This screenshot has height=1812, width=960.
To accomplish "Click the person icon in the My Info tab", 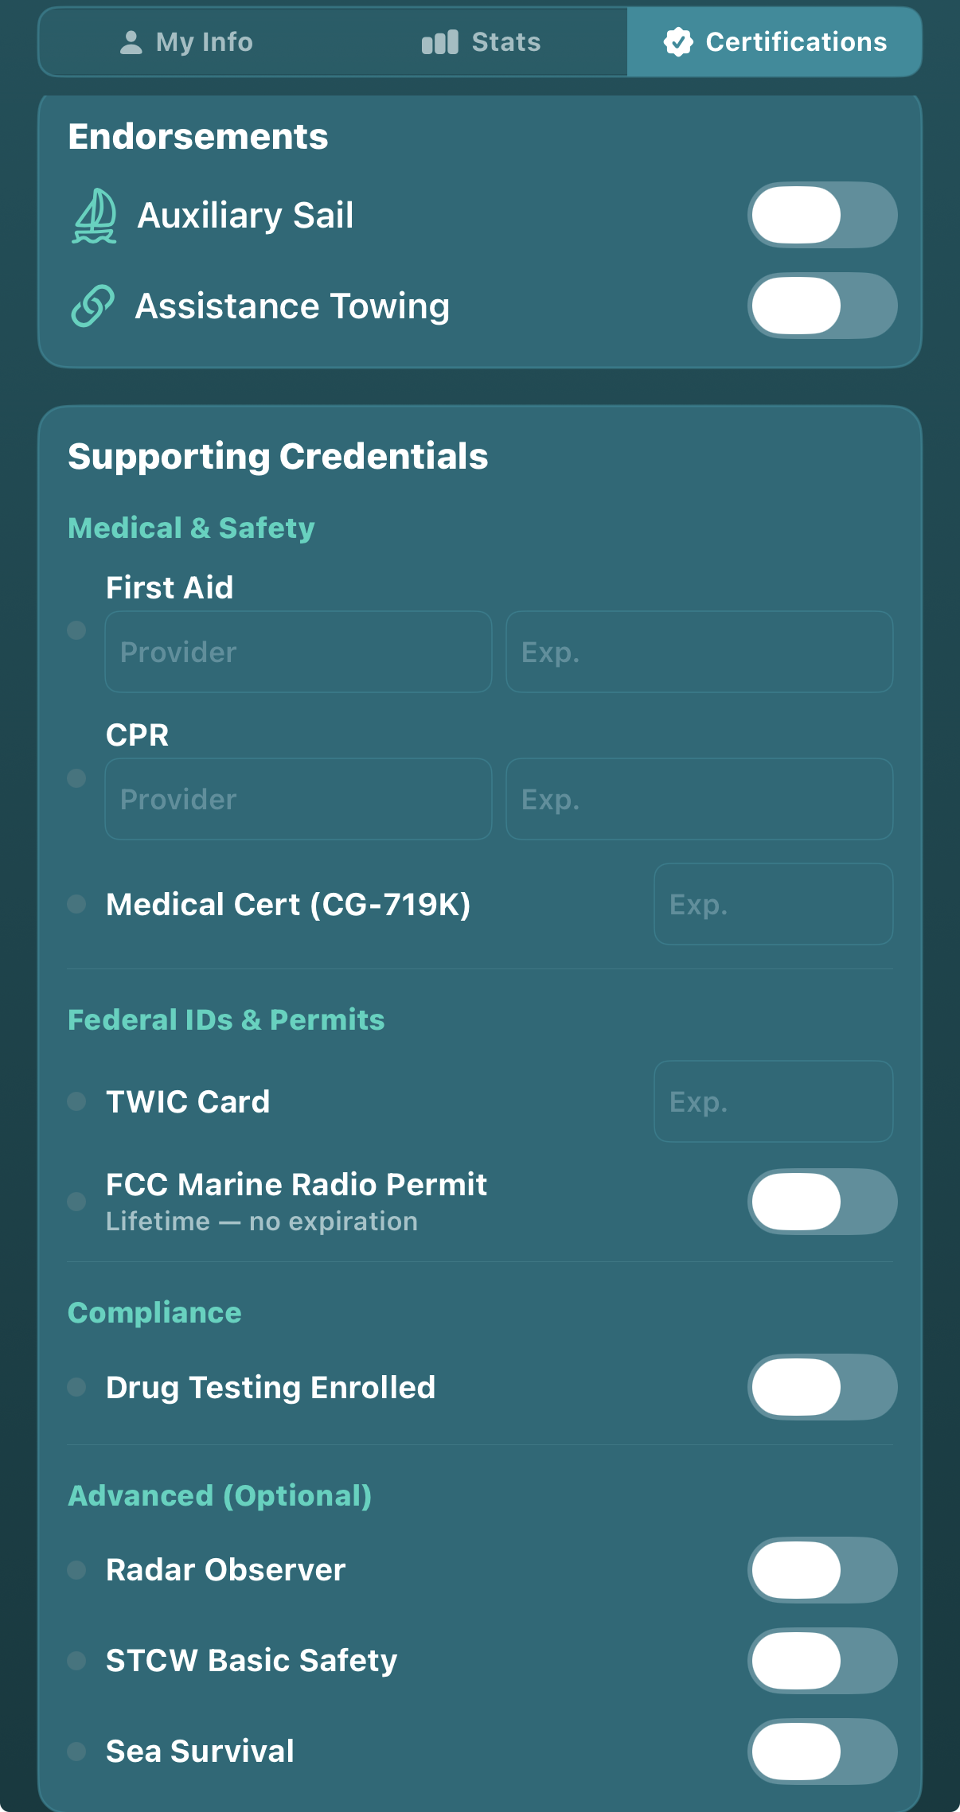I will pyautogui.click(x=131, y=41).
